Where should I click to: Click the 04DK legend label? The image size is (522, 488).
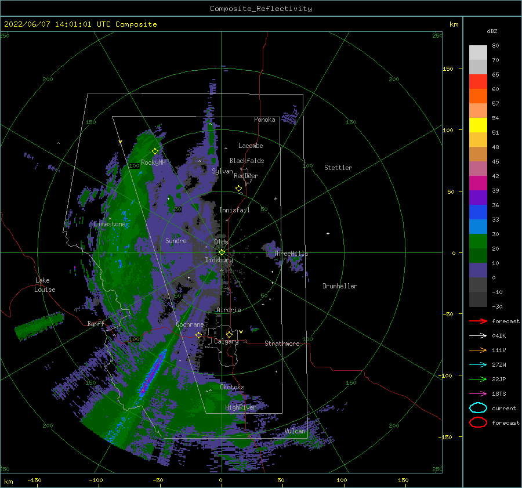pos(499,336)
